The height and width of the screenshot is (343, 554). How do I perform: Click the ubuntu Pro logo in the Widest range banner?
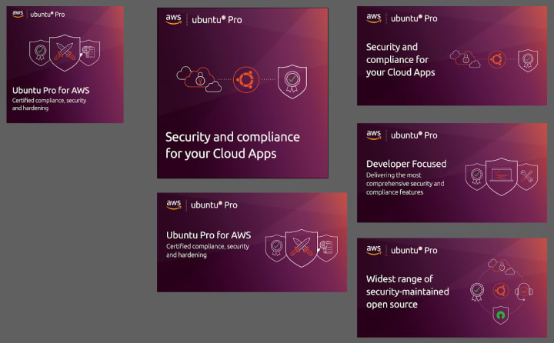click(x=414, y=251)
